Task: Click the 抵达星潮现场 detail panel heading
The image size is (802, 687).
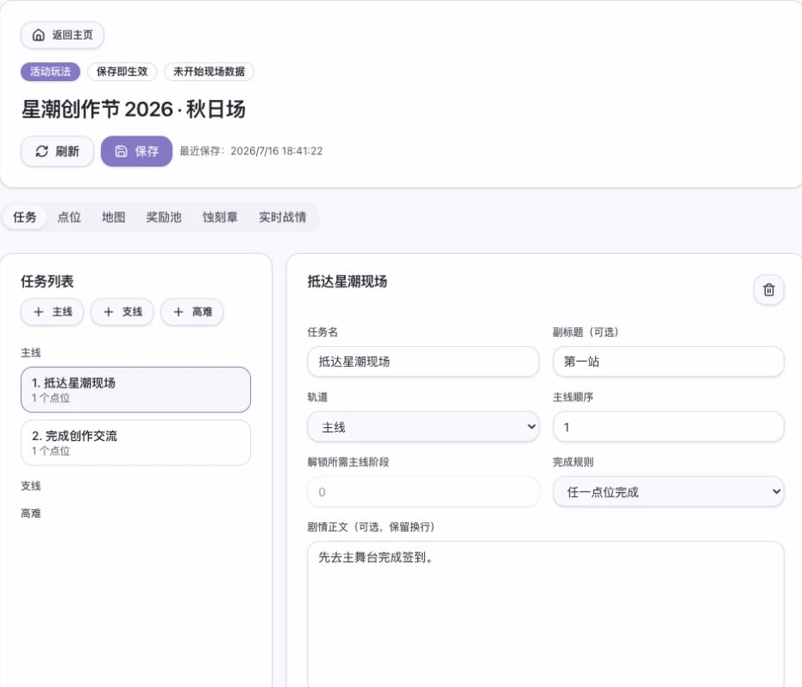Action: point(348,281)
